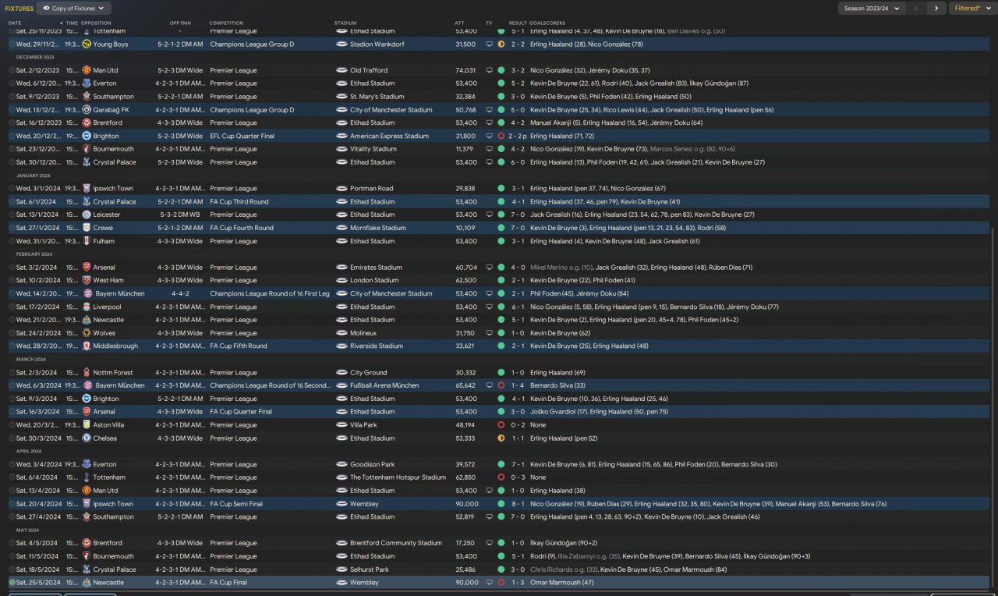Sort fixtures by the Goalscorers column header
The width and height of the screenshot is (998, 596).
[x=548, y=23]
